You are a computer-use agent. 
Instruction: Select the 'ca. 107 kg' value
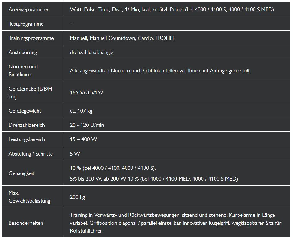point(81,111)
